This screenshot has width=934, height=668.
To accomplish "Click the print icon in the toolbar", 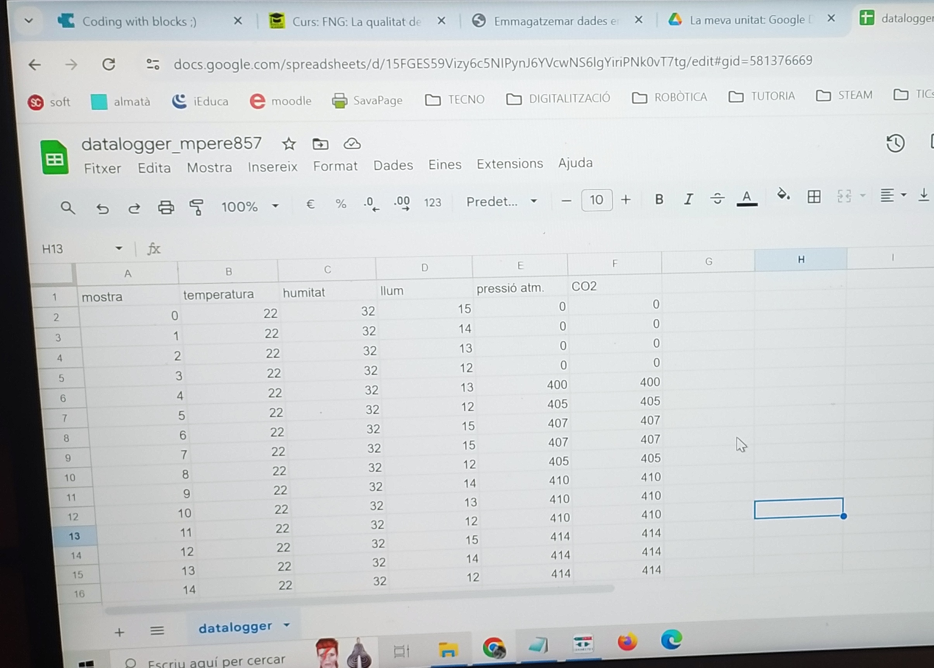I will [x=166, y=207].
